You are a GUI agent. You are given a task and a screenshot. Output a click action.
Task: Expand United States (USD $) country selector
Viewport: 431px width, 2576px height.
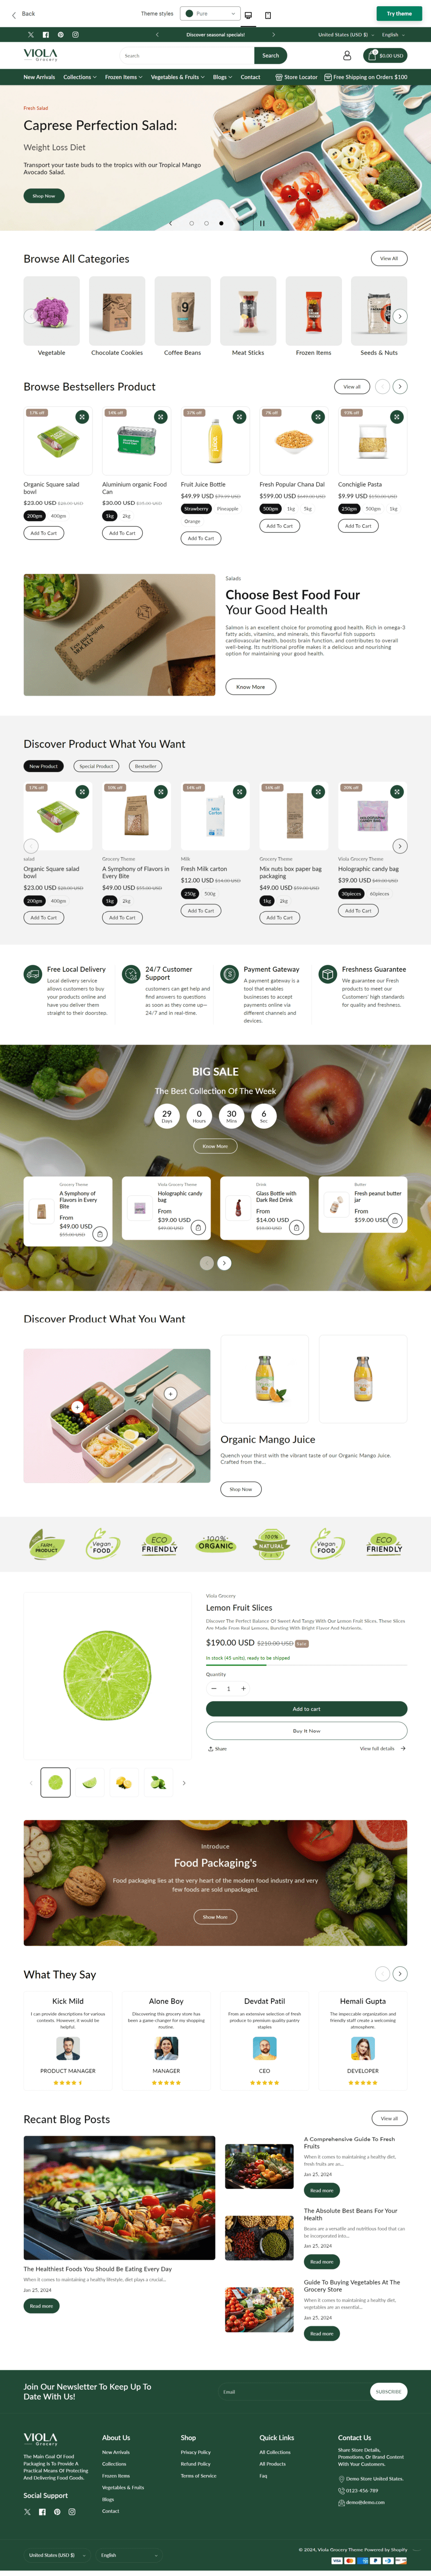point(344,35)
